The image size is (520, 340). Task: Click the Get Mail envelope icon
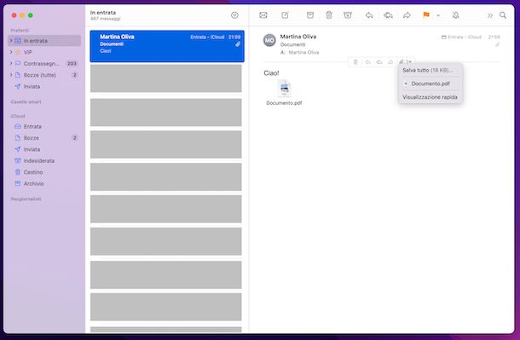[263, 15]
